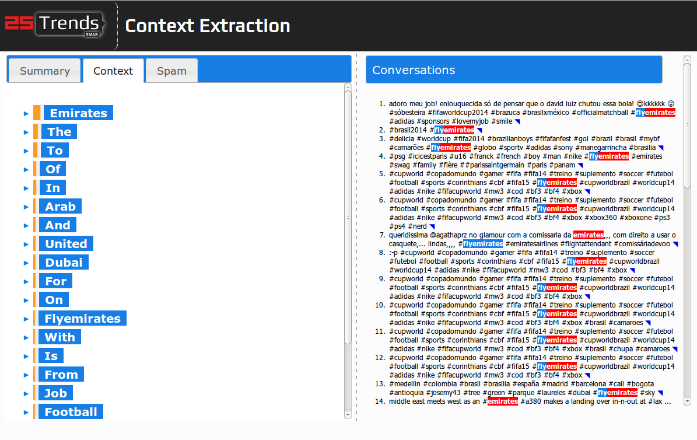The image size is (697, 440).
Task: Select the Arab context term
Action: click(x=61, y=207)
